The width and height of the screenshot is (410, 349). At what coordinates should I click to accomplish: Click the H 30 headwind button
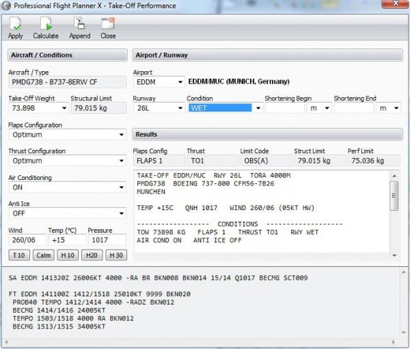(115, 255)
